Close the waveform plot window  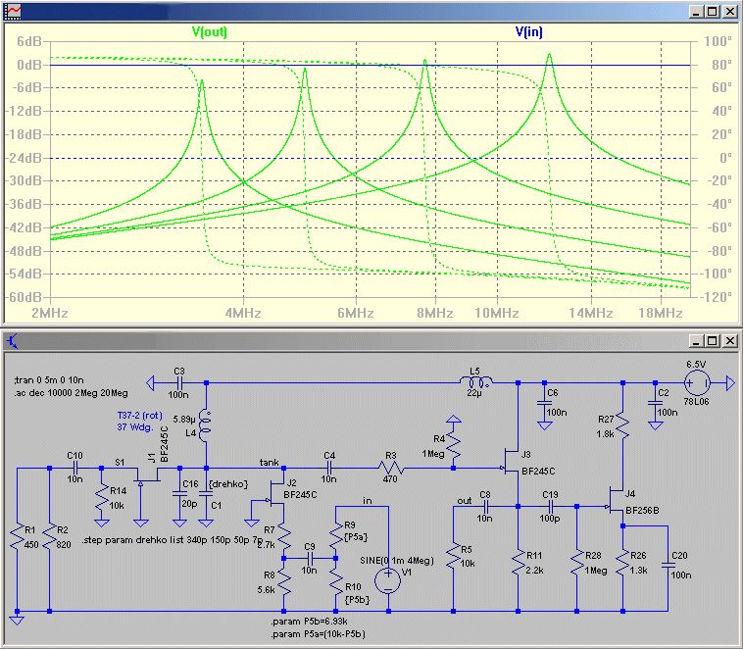(730, 12)
